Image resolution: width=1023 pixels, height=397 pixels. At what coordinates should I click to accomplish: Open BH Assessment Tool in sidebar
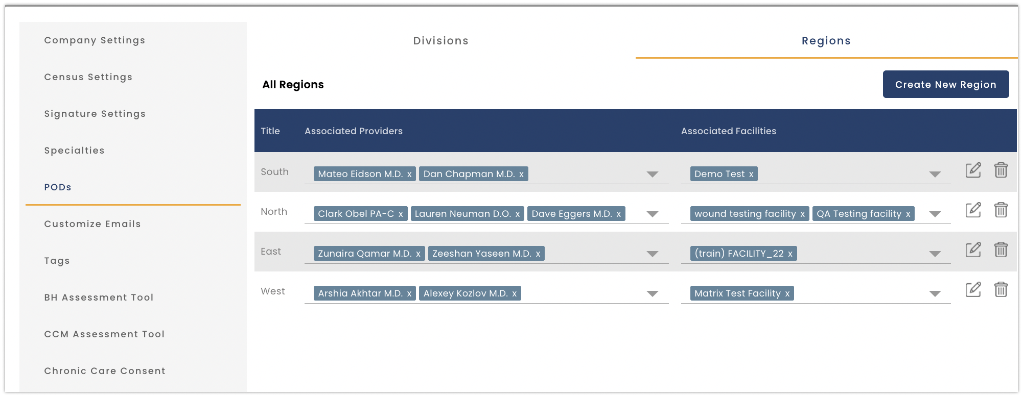coord(99,297)
